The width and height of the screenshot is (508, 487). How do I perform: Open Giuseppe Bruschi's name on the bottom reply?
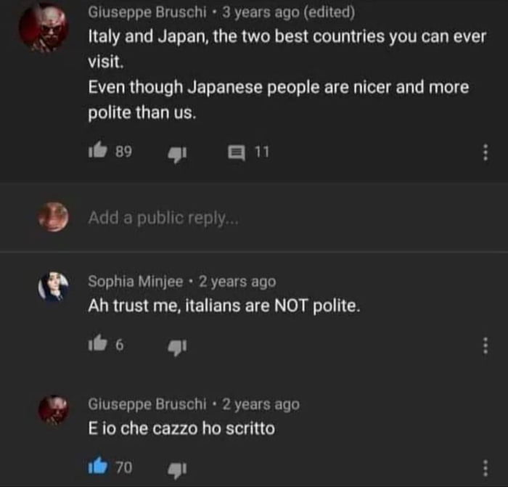147,404
